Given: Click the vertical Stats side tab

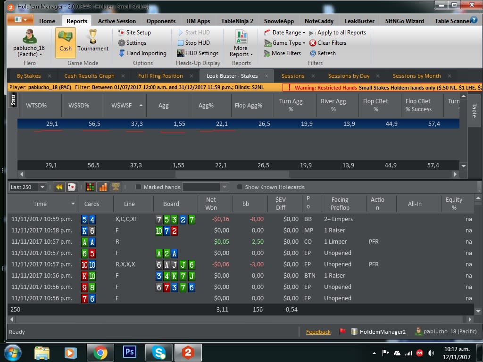Looking at the screenshot, I should pos(13,100).
